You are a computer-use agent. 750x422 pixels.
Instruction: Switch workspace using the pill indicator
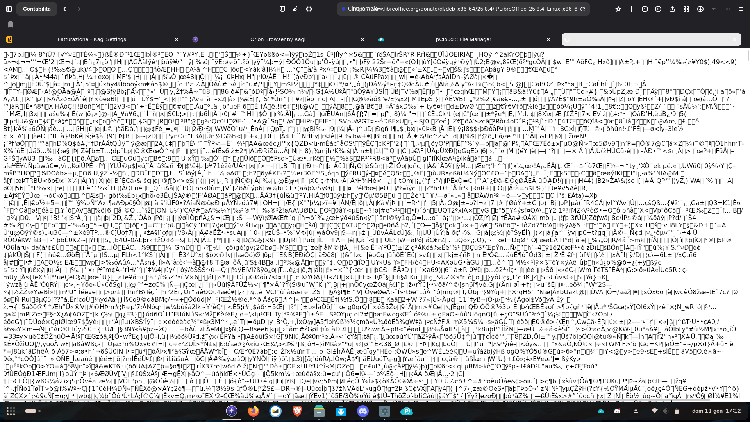coord(32,411)
